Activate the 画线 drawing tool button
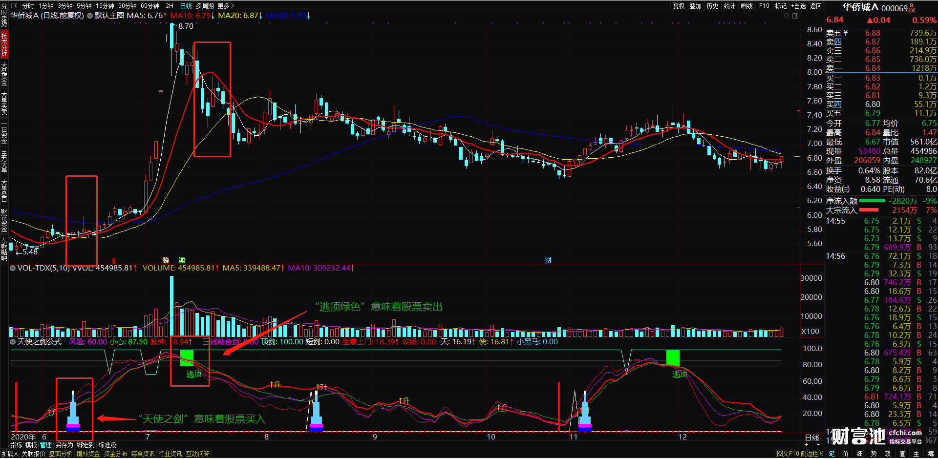Viewport: 938px width, 459px height. [746, 6]
